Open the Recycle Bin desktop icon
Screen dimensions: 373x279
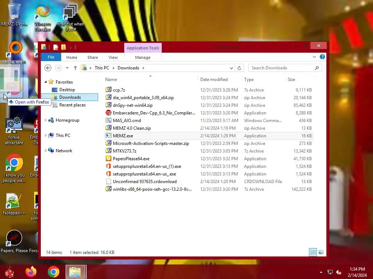tap(14, 14)
